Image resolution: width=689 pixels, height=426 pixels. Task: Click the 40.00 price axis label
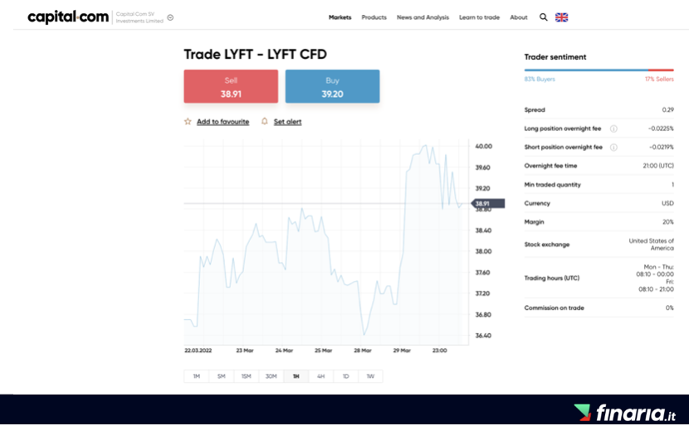pyautogui.click(x=483, y=147)
